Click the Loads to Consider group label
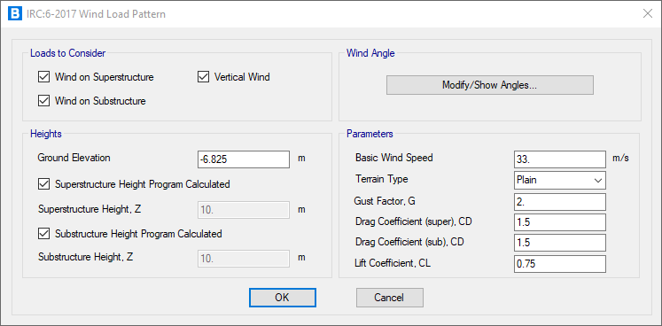The image size is (662, 326). click(x=68, y=53)
